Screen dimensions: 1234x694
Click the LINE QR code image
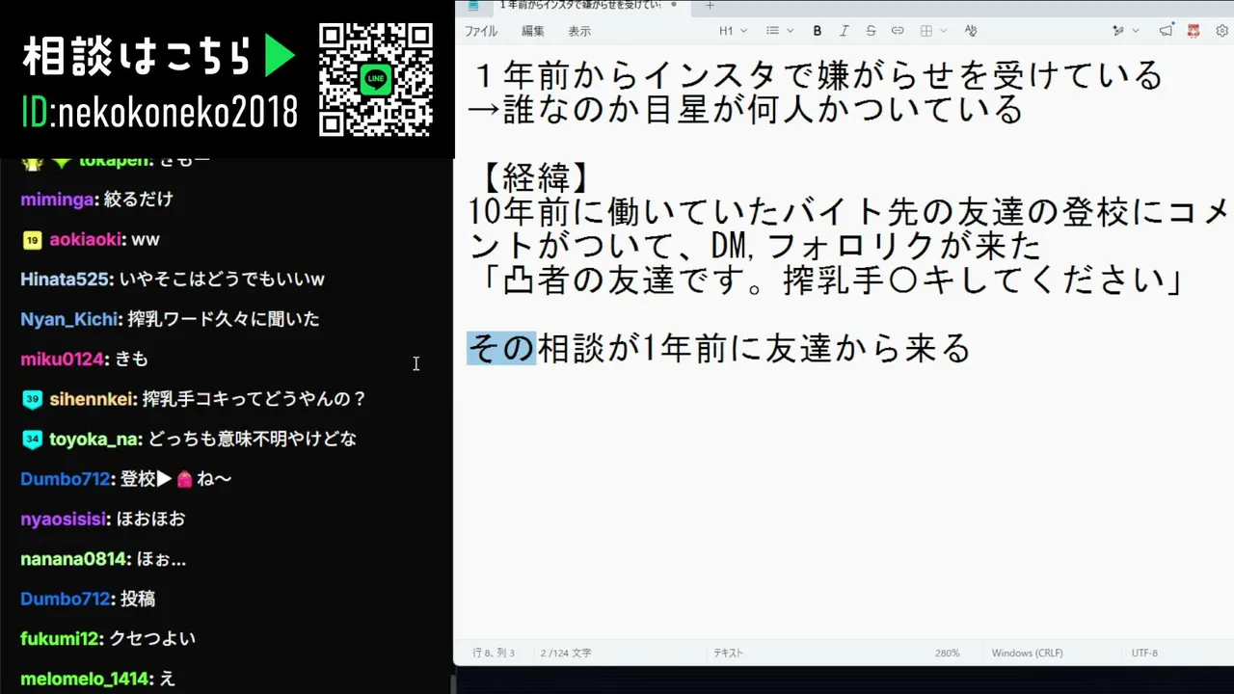[x=375, y=79]
